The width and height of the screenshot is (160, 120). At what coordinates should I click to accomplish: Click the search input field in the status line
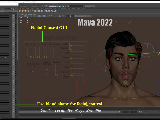[x=76, y=6]
